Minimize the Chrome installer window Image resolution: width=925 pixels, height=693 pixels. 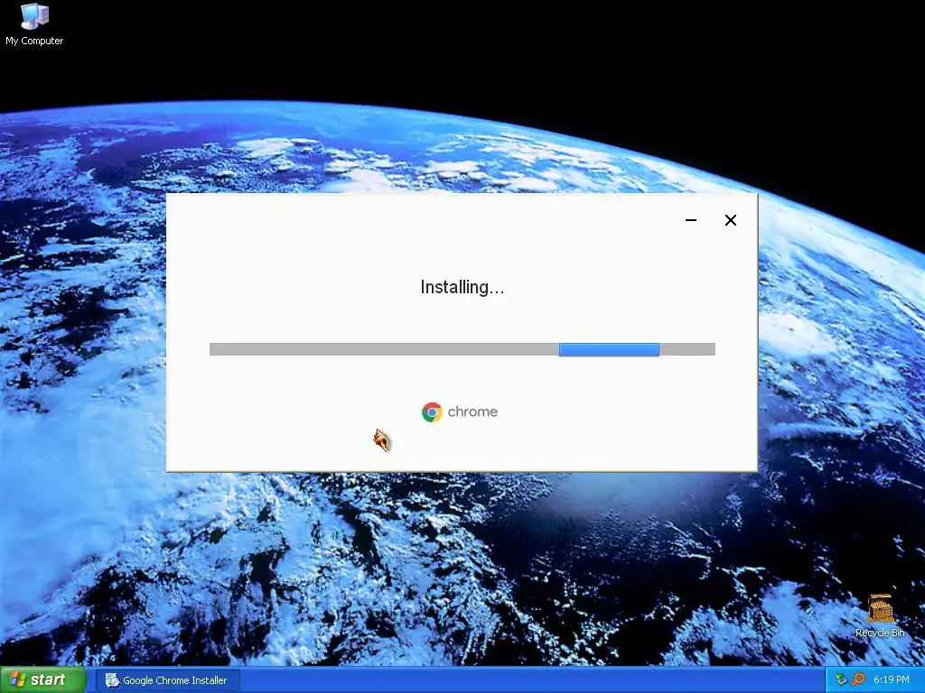[691, 220]
